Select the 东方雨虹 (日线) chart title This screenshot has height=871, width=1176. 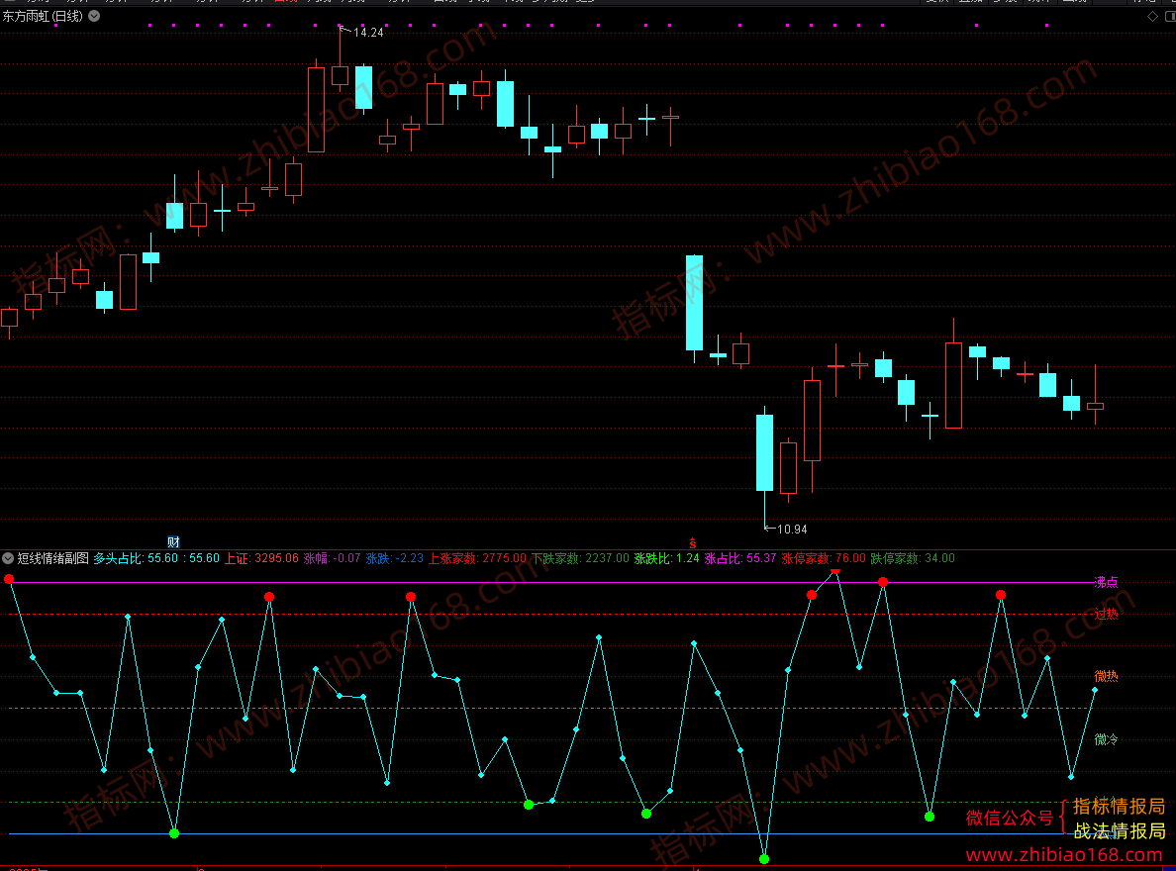pyautogui.click(x=43, y=16)
